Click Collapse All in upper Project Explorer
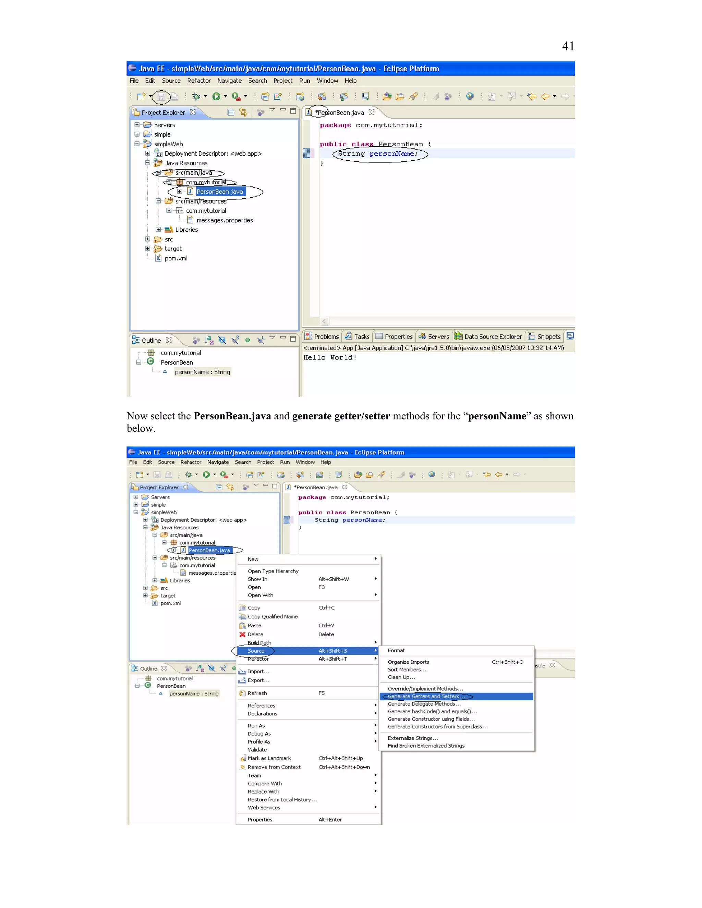This screenshot has width=702, height=908. click(231, 112)
